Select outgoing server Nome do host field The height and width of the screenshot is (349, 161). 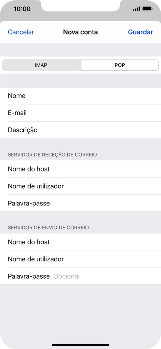(80, 242)
